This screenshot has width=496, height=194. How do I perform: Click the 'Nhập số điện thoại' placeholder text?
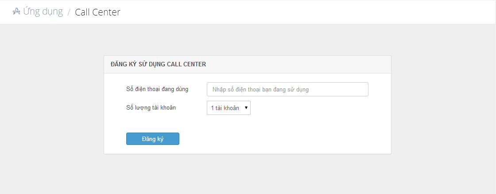(260, 89)
